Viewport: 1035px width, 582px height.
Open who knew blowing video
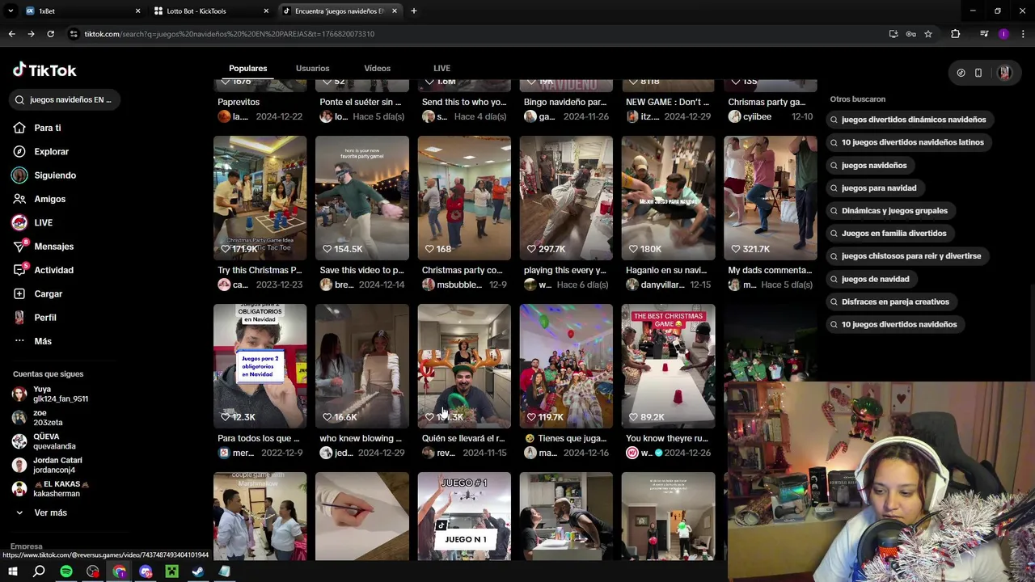pos(361,366)
